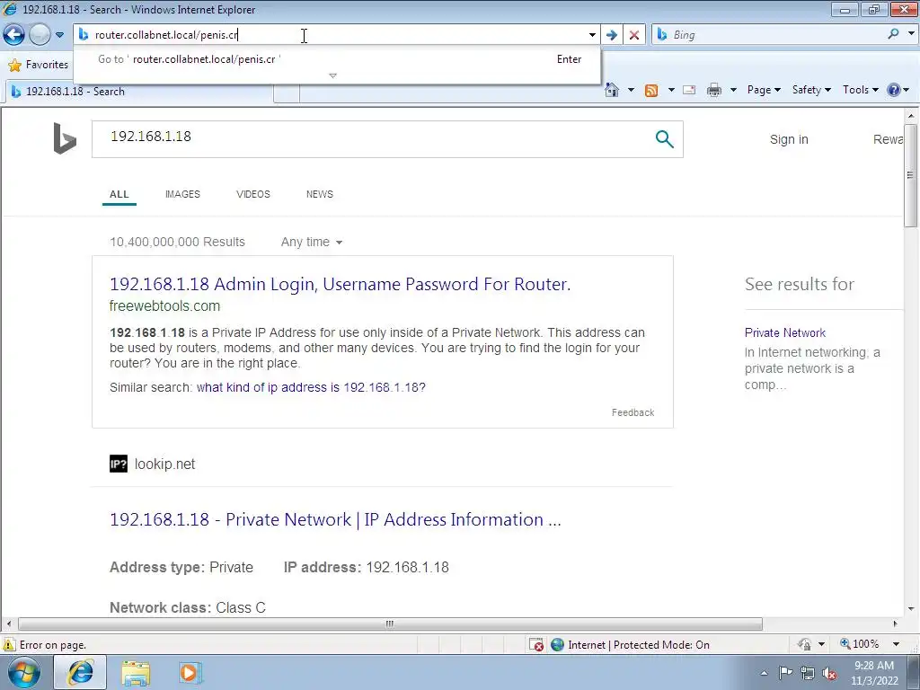Image resolution: width=920 pixels, height=690 pixels.
Task: Open the Home button dropdown arrow
Action: click(631, 90)
